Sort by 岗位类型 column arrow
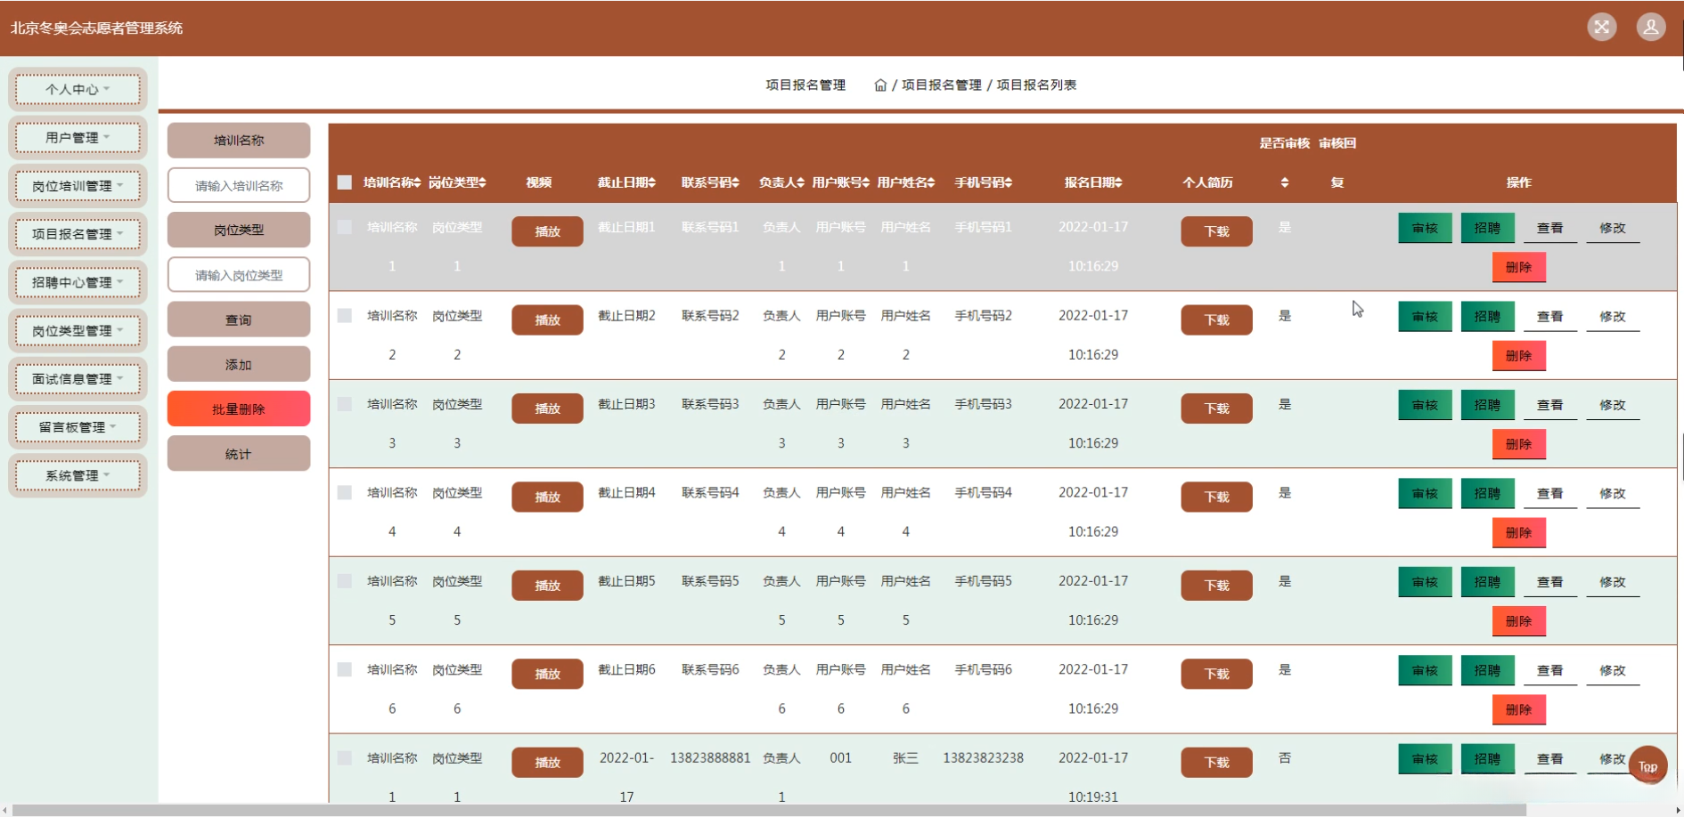Viewport: 1684px width, 817px height. (x=483, y=182)
